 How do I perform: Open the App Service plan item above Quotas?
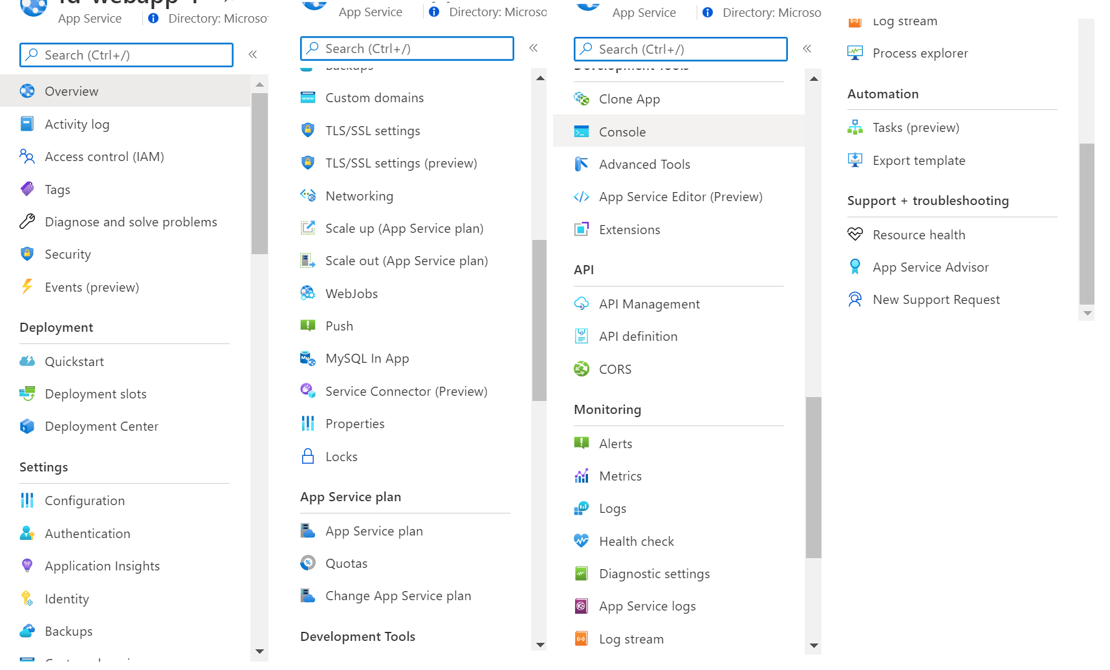pyautogui.click(x=374, y=531)
